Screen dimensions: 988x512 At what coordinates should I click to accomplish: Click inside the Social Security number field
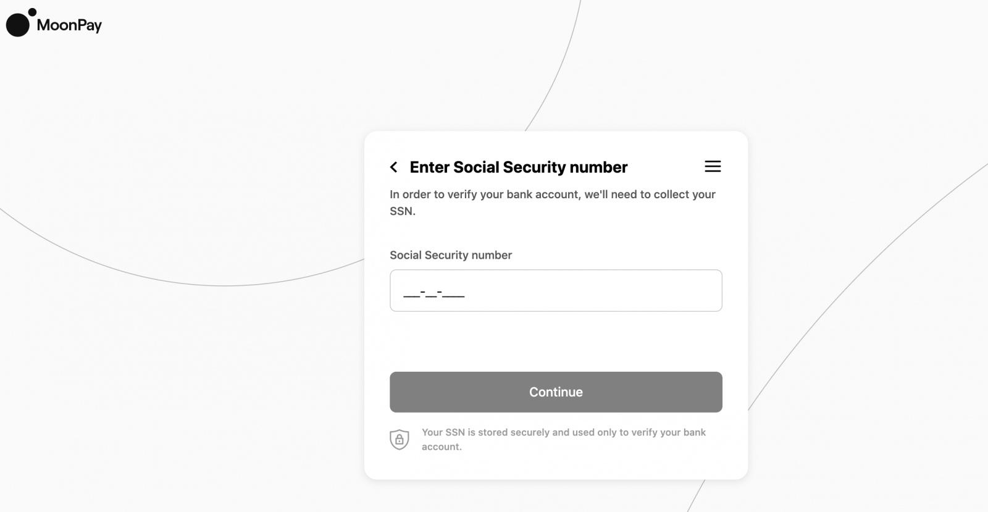tap(555, 290)
